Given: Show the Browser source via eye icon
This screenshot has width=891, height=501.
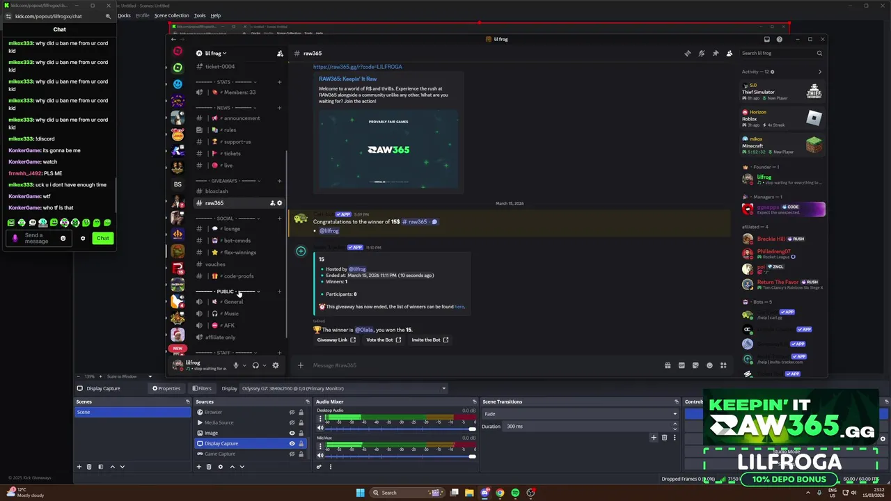Looking at the screenshot, I should 292,412.
